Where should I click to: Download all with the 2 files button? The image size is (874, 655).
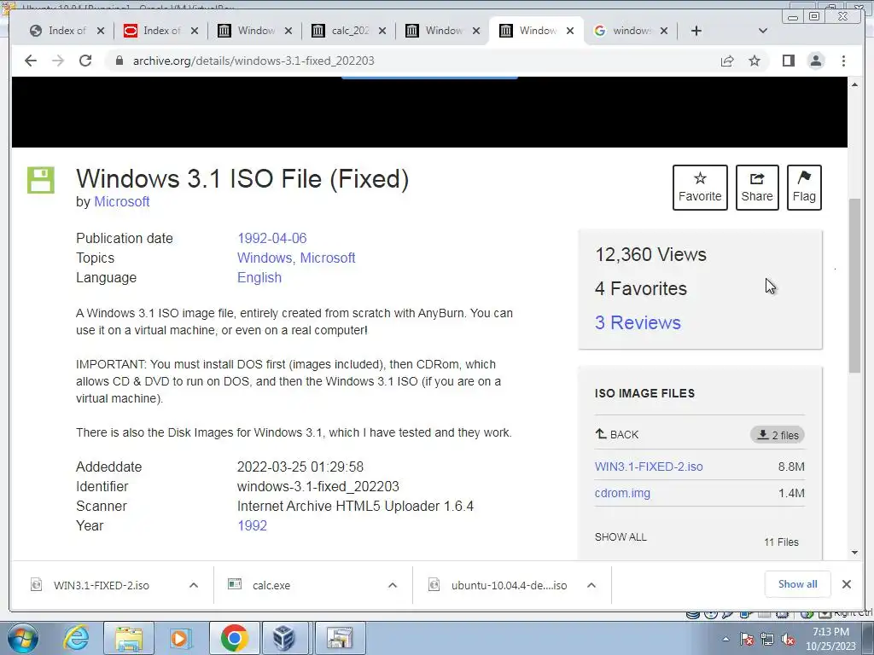(778, 435)
